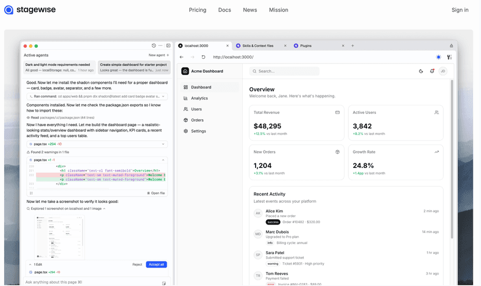Toggle dark mode with the moon icon
This screenshot has height=286, width=481.
tap(421, 71)
